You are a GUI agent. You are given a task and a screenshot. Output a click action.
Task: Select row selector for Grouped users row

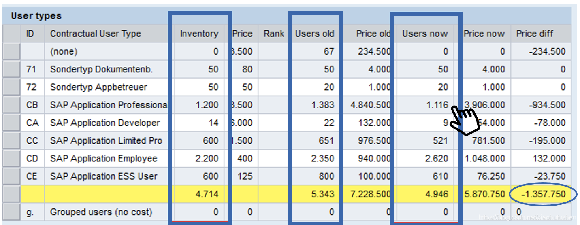(11, 212)
